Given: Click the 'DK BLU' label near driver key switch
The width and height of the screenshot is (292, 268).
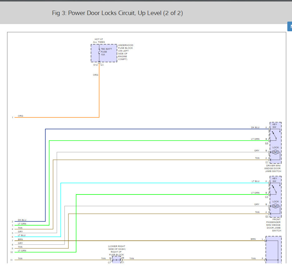Looking at the screenshot, I should (255, 127).
